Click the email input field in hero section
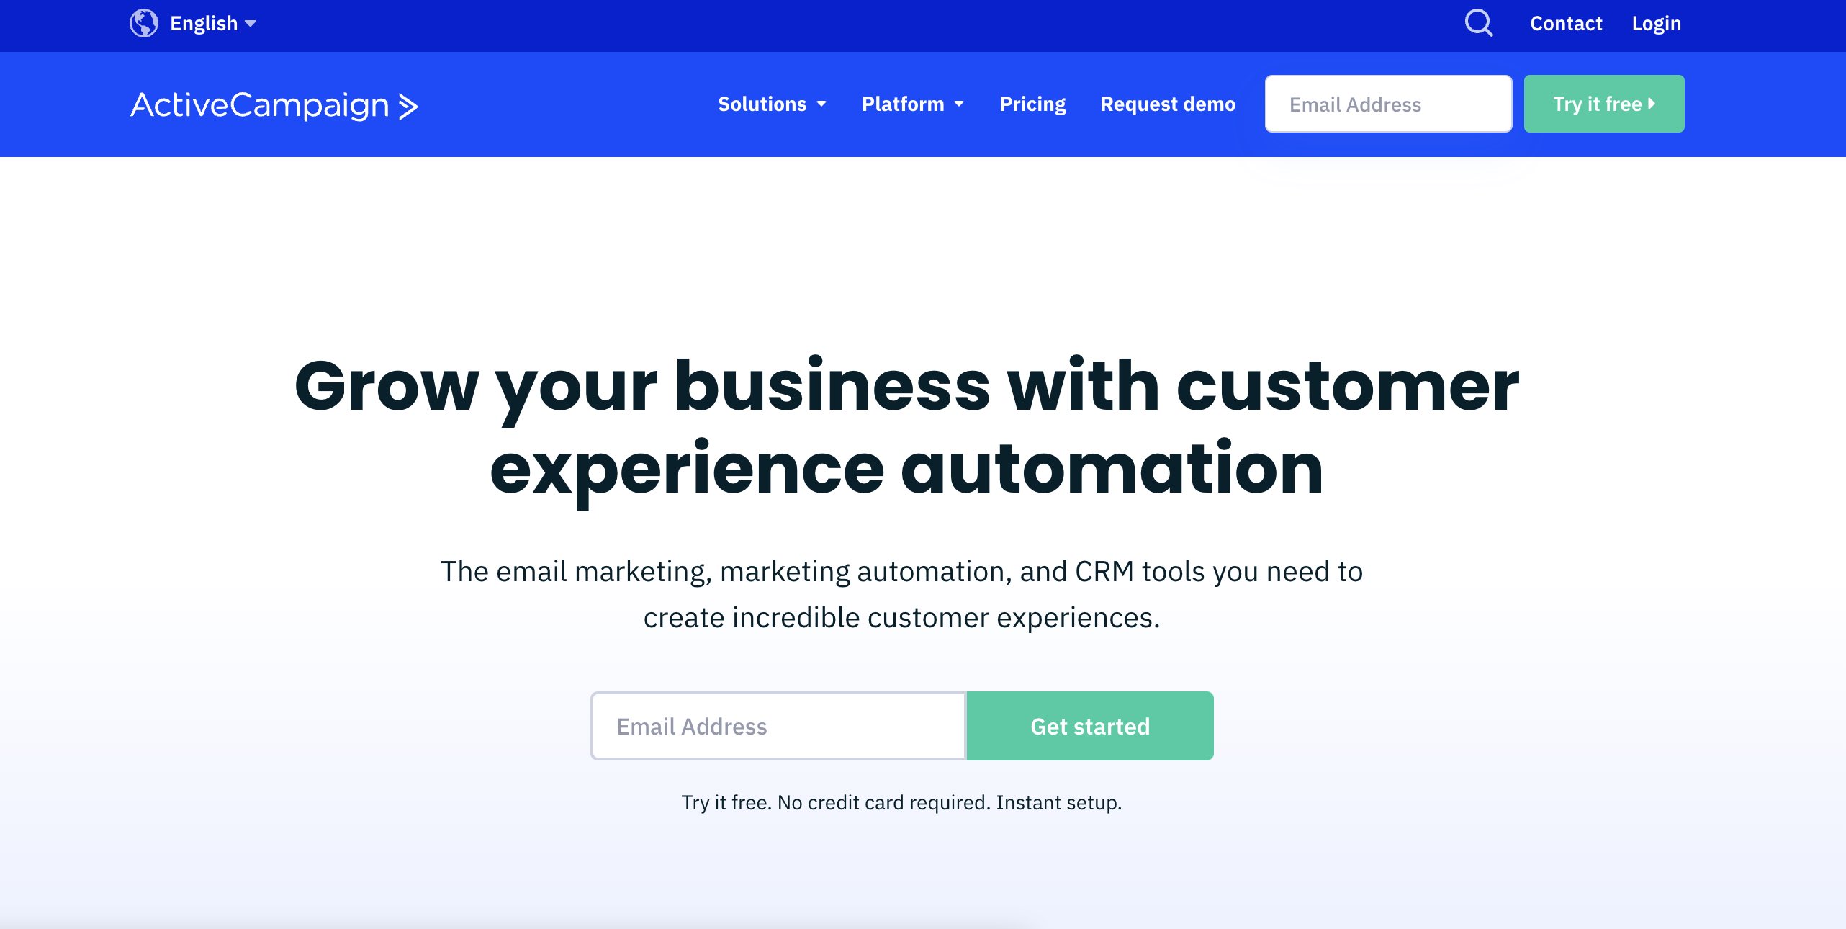Screen dimensions: 1846x929 tap(778, 727)
